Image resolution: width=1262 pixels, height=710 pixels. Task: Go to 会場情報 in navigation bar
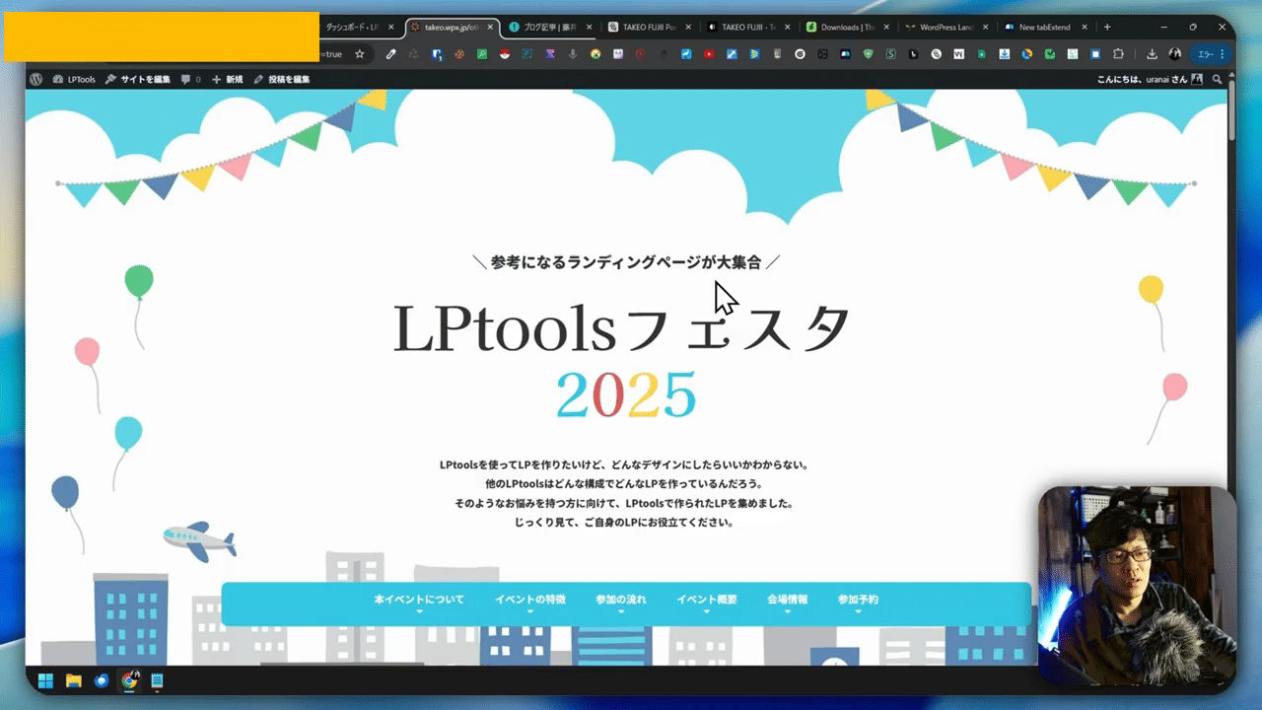[x=787, y=600]
